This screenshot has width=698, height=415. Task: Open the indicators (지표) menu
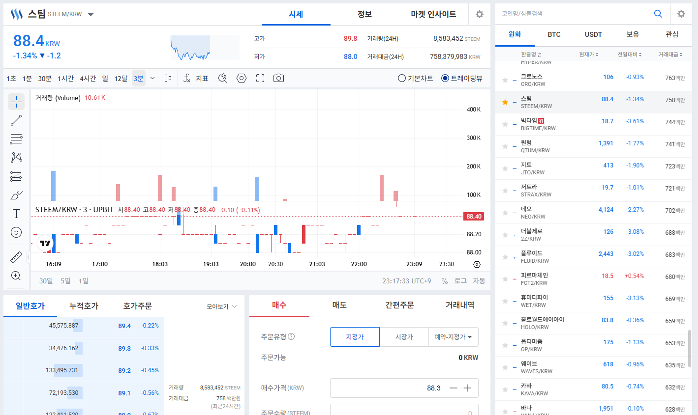pyautogui.click(x=196, y=78)
